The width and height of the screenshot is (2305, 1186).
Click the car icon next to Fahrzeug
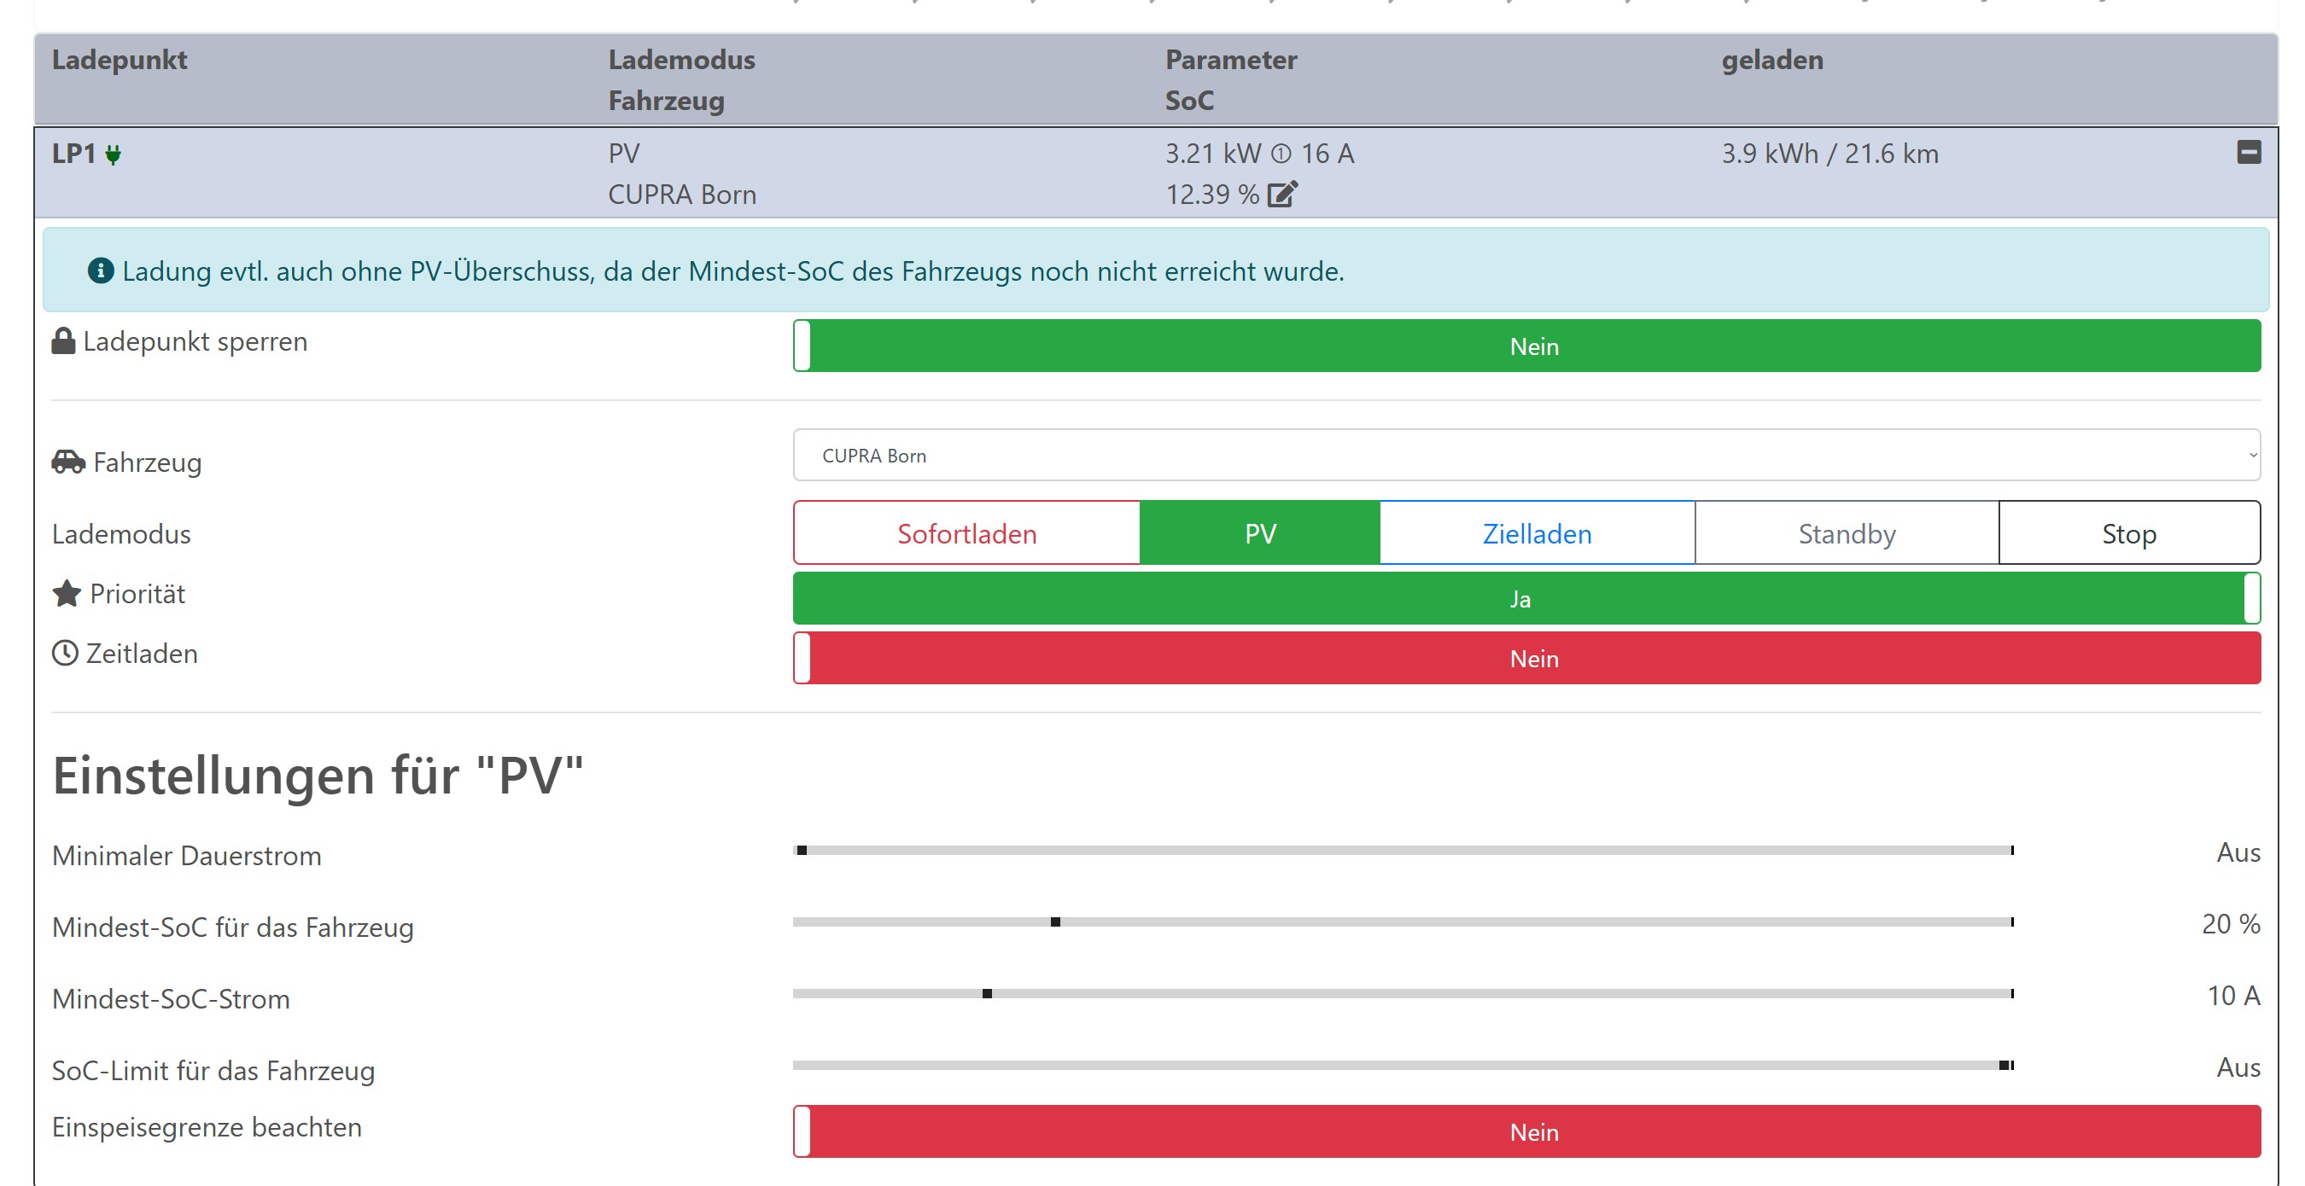point(68,462)
